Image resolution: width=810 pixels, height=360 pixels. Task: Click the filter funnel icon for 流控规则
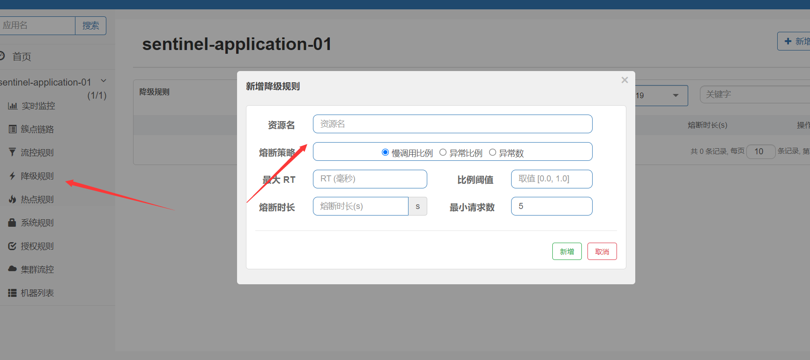13,152
